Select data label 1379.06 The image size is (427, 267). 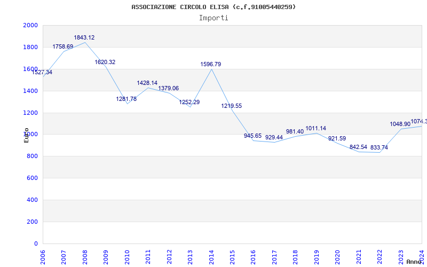tap(169, 88)
